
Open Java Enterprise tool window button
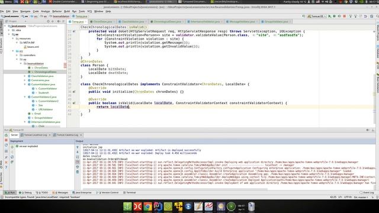click(x=82, y=193)
